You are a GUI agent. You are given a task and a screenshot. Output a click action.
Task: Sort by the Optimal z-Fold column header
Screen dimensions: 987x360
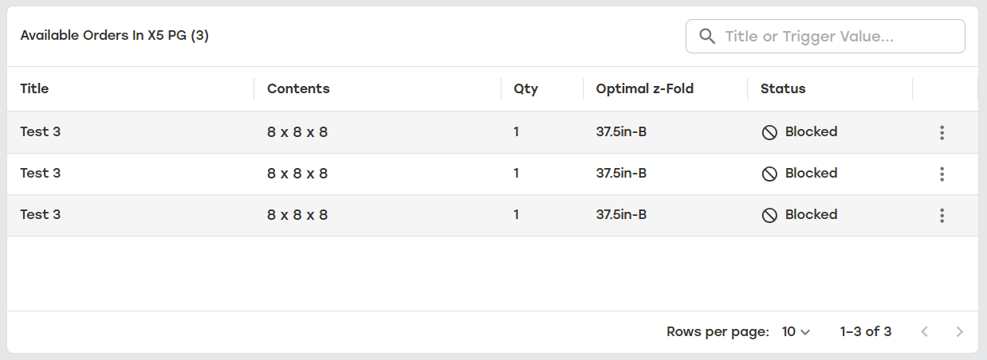coord(645,88)
